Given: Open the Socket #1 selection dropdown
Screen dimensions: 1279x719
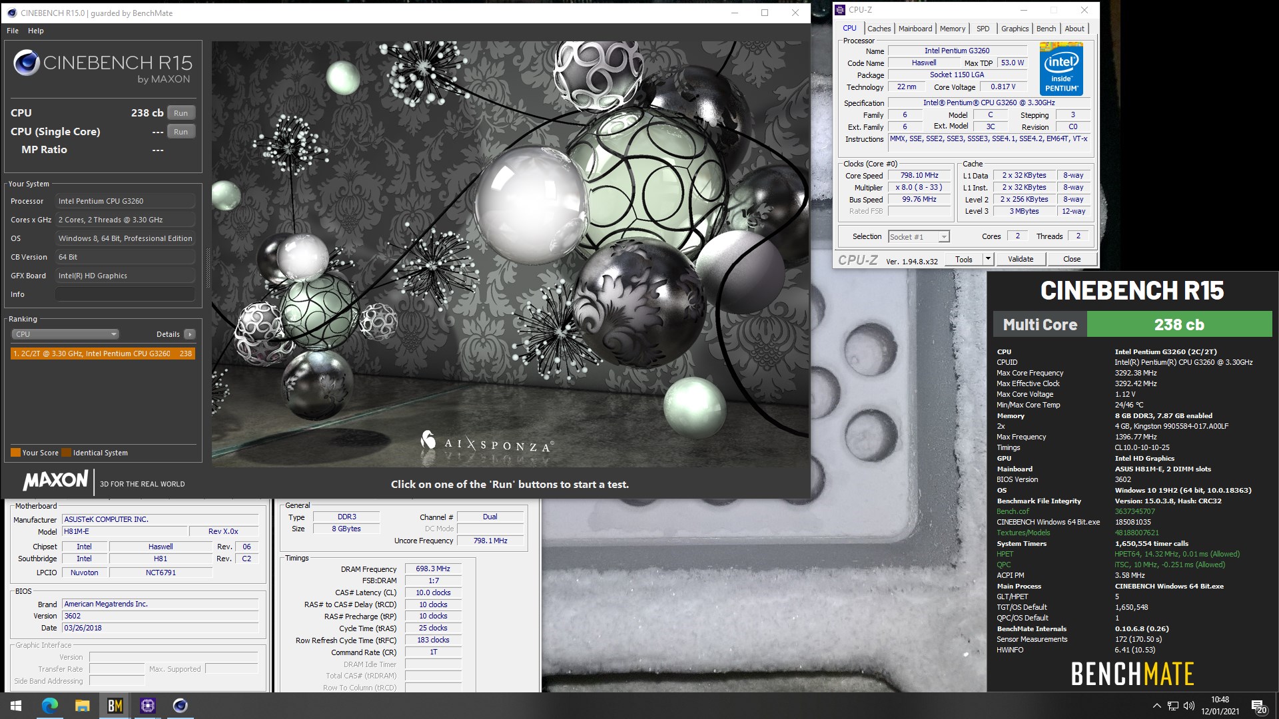Looking at the screenshot, I should 919,237.
